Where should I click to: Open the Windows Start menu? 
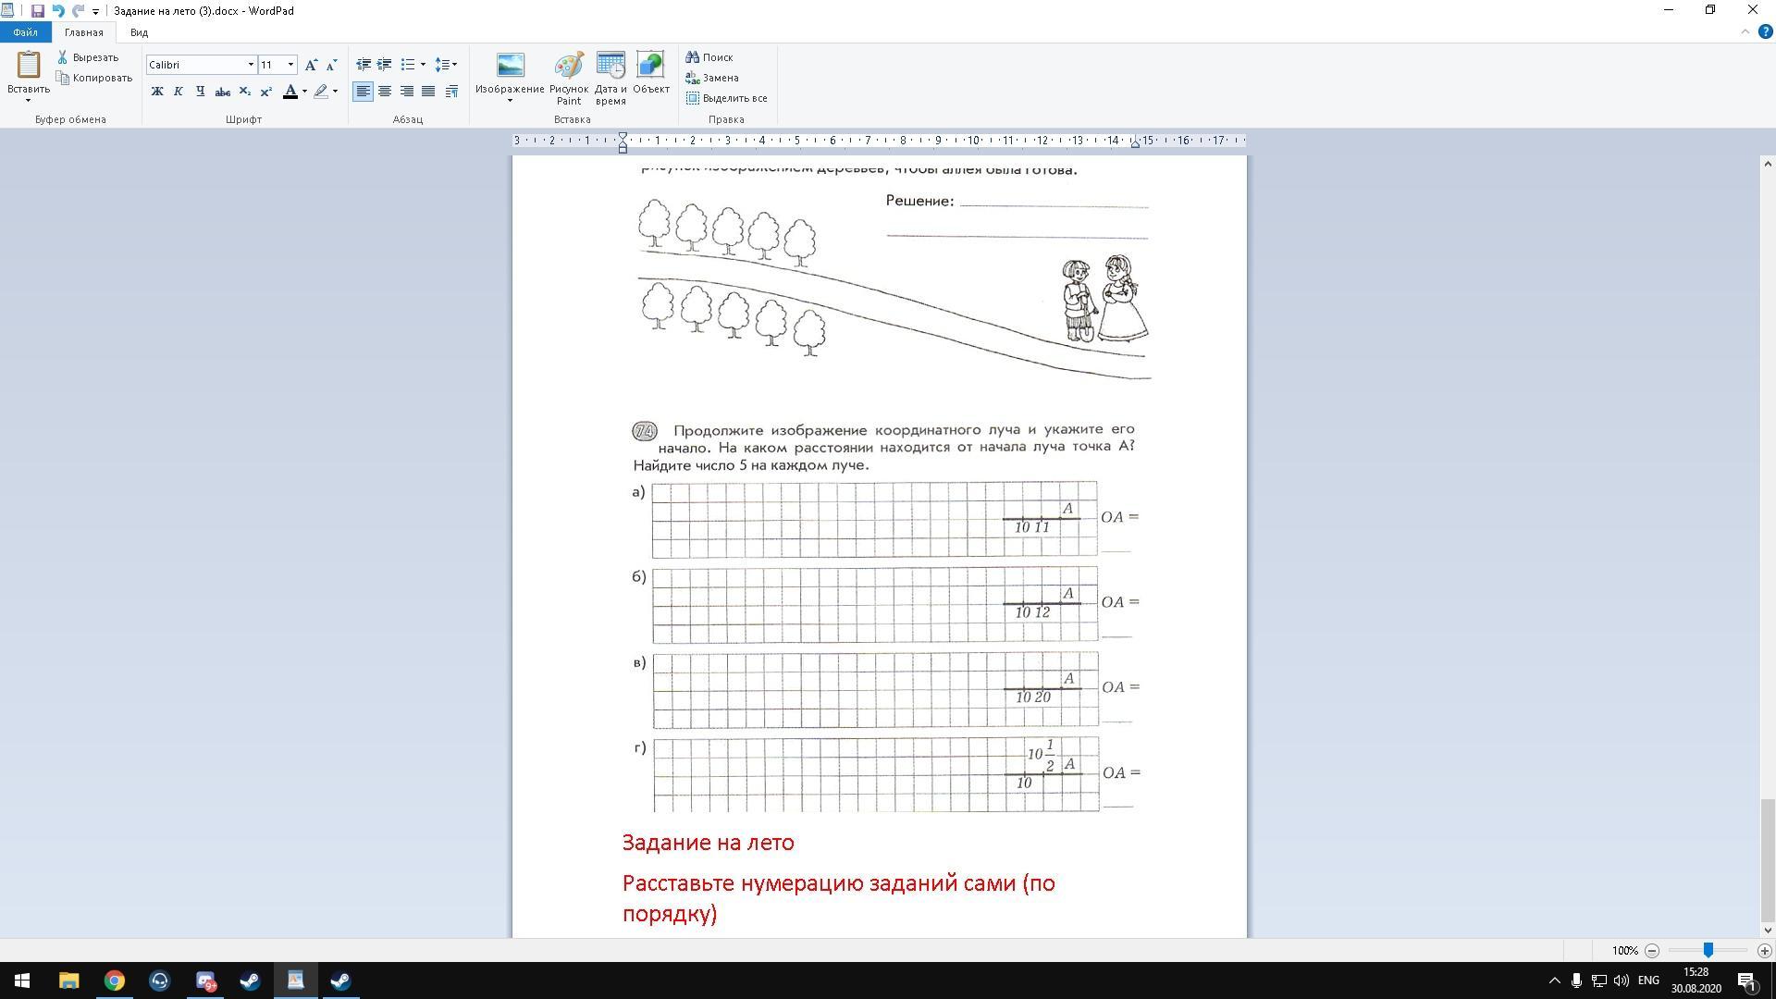point(22,980)
